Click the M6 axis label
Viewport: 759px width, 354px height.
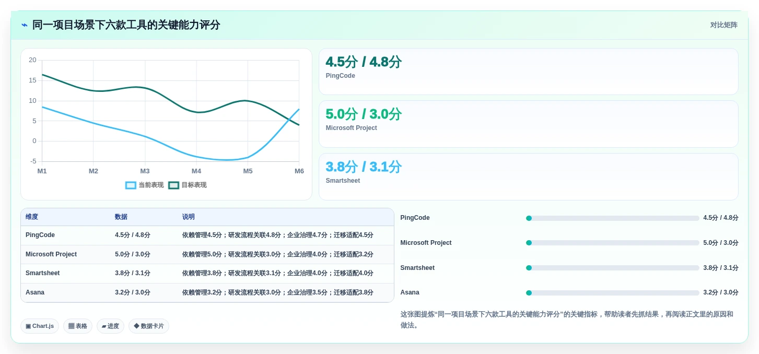[x=299, y=171]
